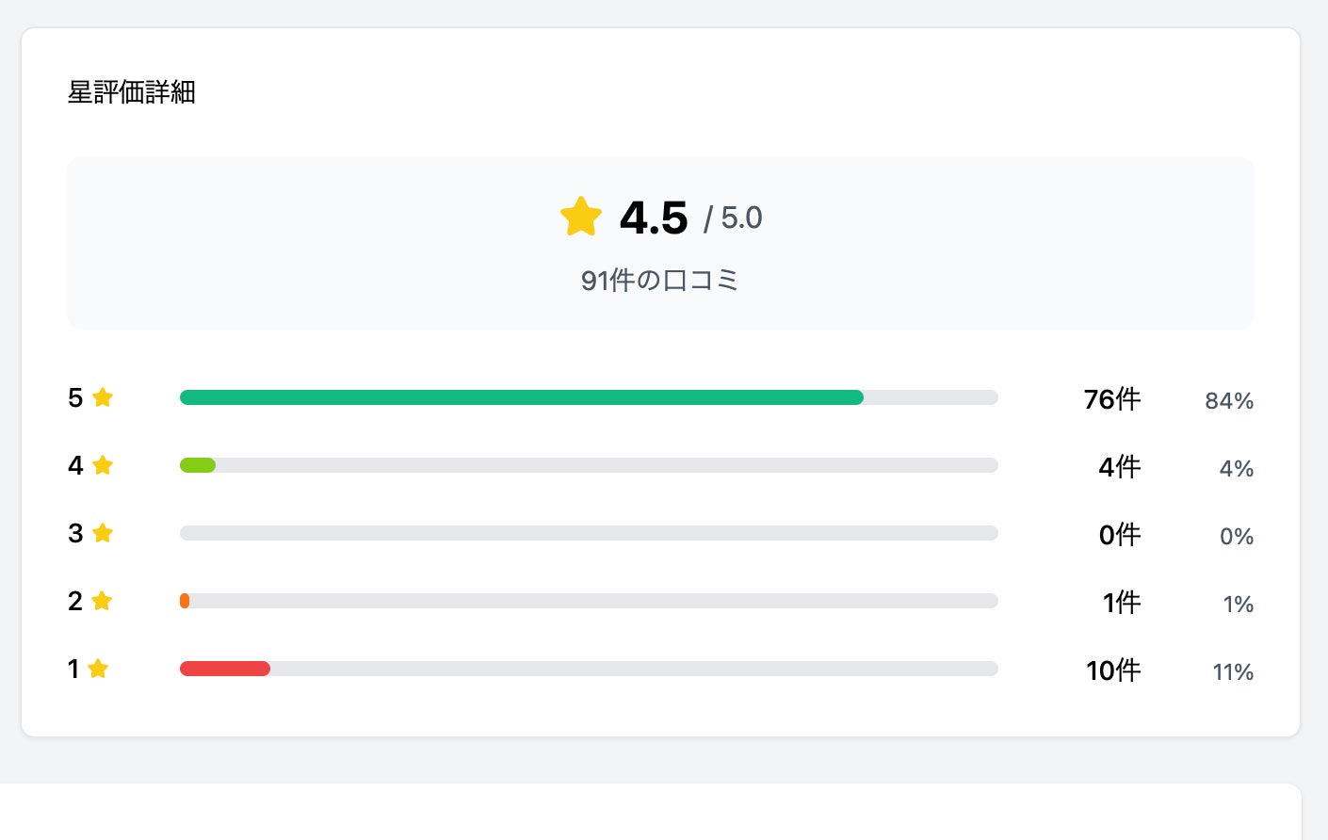Click the 84% percentage label
The width and height of the screenshot is (1328, 840).
tap(1229, 401)
